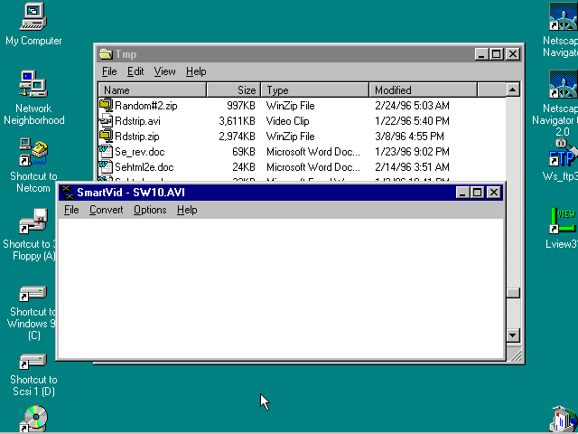Open the SmartVid Convert menu
Image resolution: width=578 pixels, height=434 pixels.
point(106,210)
